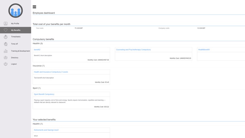Click 'Monthly Cost: £5.45' in Insurance card
245x138 pixels.
[x=102, y=82]
